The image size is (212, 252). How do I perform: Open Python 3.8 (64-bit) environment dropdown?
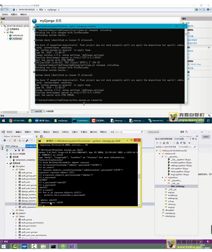pos(19,136)
